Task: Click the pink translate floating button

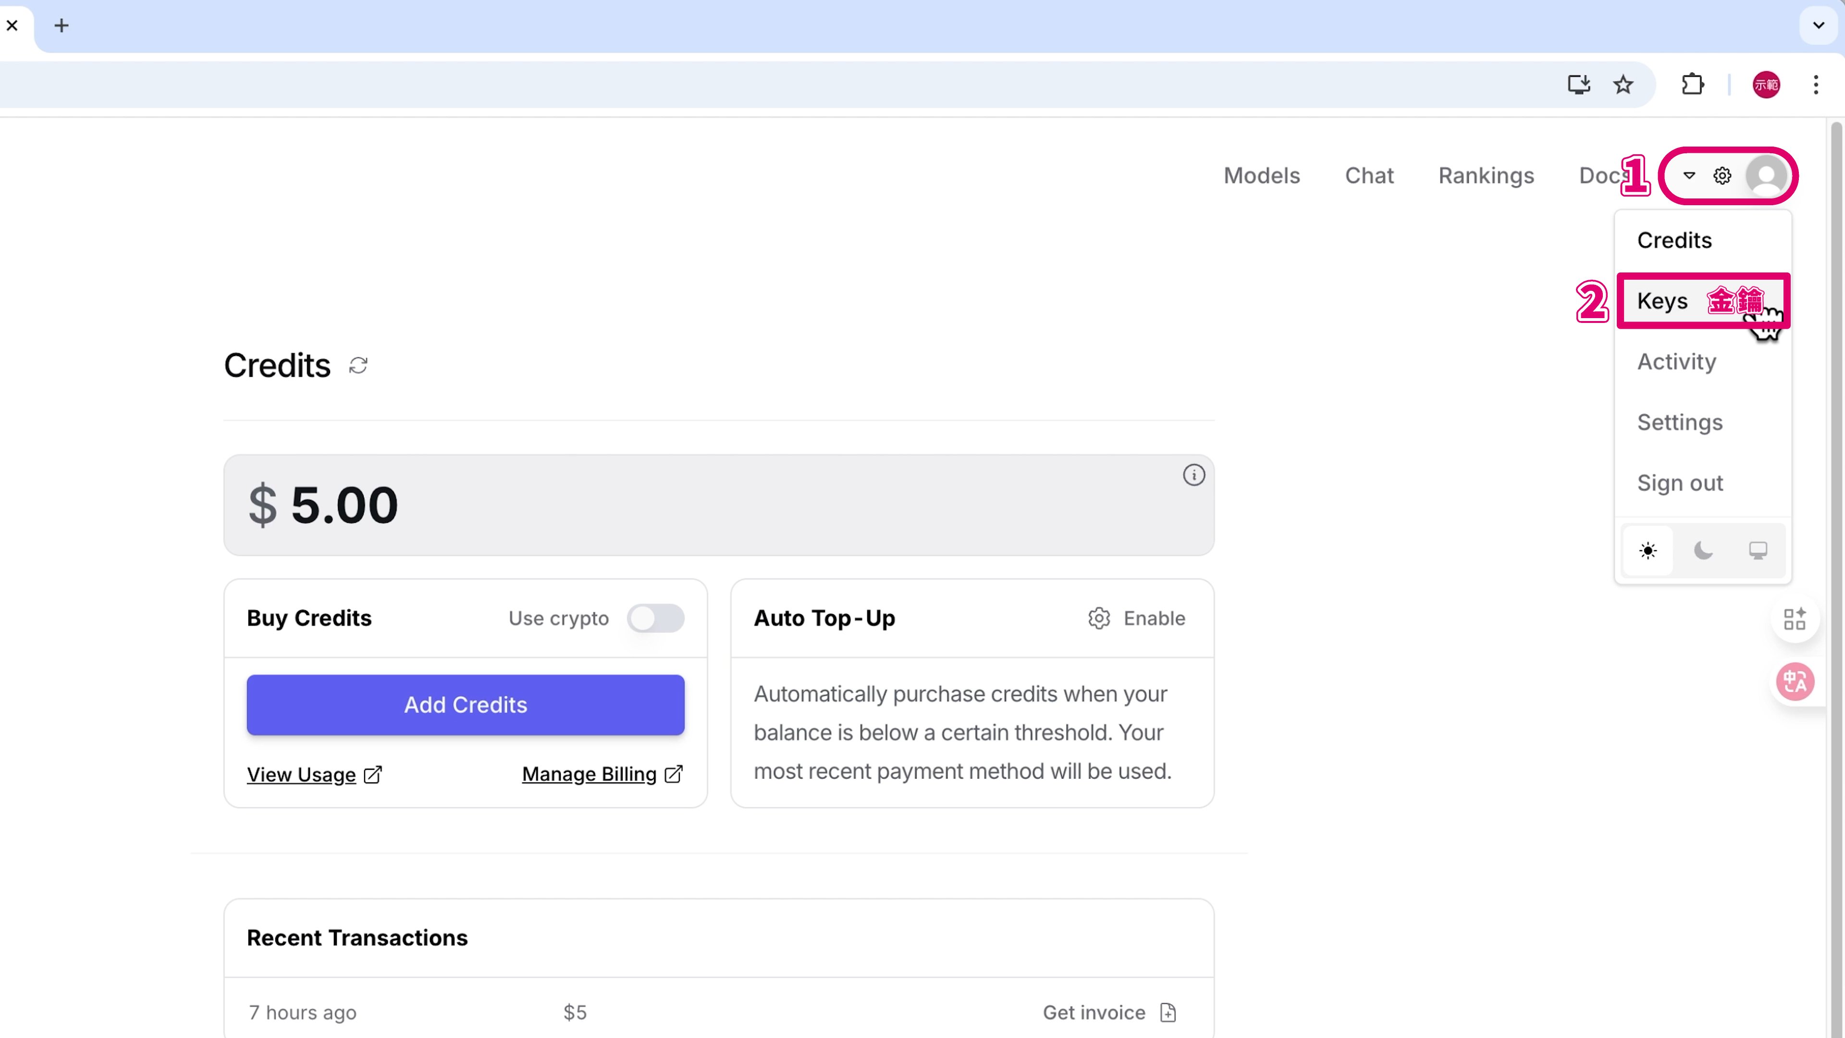Action: coord(1794,681)
